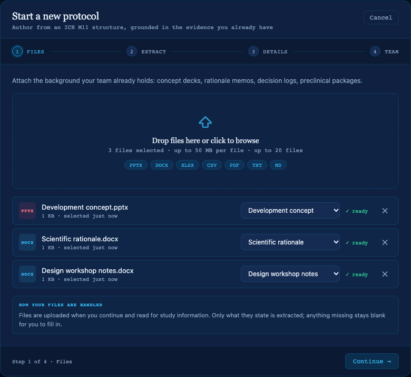The width and height of the screenshot is (411, 377).
Task: Click the TXT format chip
Action: point(257,165)
